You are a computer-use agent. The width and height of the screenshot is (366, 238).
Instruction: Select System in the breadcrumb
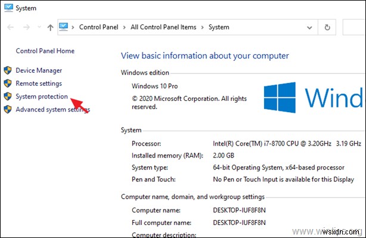(x=219, y=27)
